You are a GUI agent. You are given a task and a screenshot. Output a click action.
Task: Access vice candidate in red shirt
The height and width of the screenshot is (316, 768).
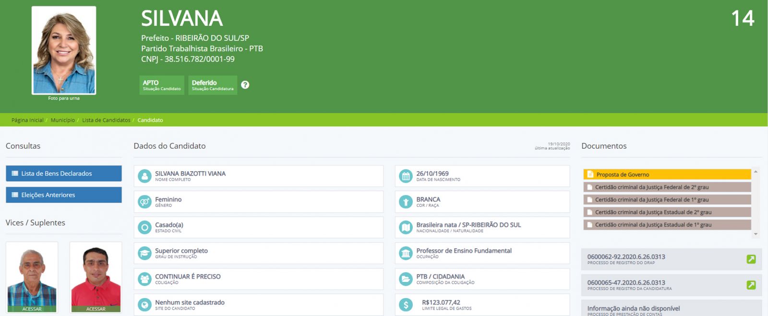96,308
